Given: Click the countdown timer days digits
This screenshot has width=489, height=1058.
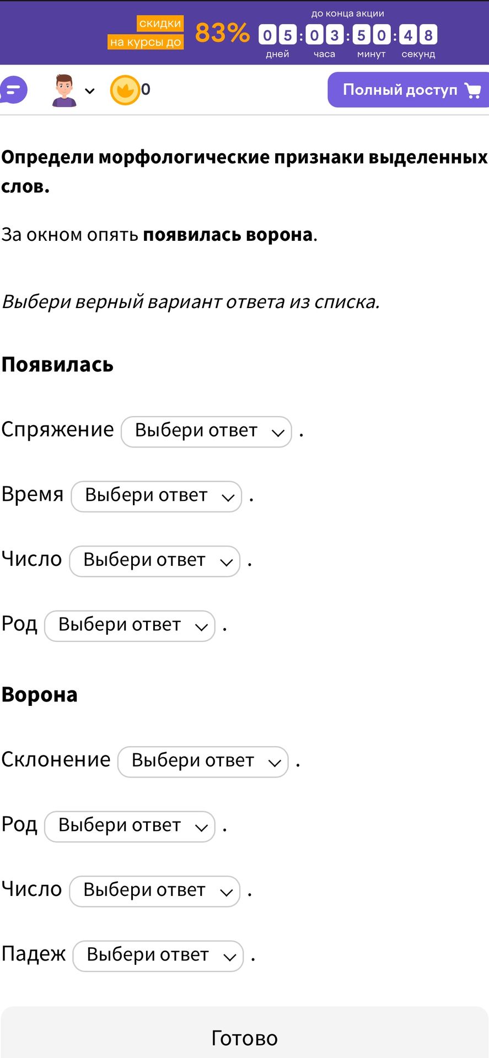Looking at the screenshot, I should coord(277,35).
